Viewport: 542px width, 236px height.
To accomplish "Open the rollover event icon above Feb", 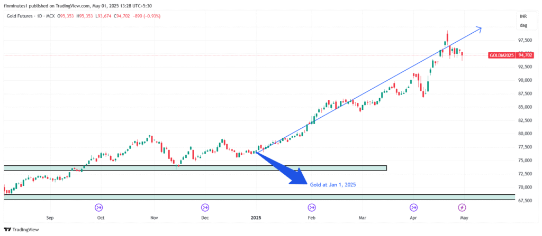I will click(311, 207).
